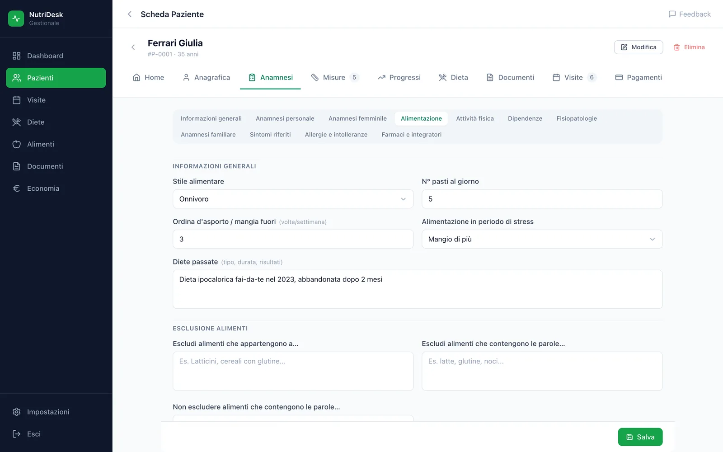
Task: Click back arrow next to Scheda Paziente
Action: click(x=130, y=14)
